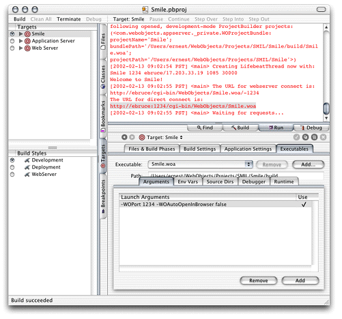Click the Find tab with magnifier icon

click(x=205, y=127)
